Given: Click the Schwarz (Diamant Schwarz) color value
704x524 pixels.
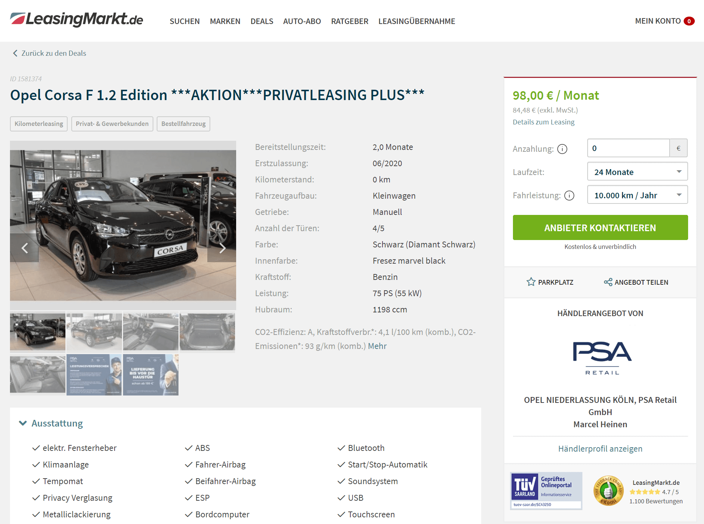Looking at the screenshot, I should tap(424, 244).
